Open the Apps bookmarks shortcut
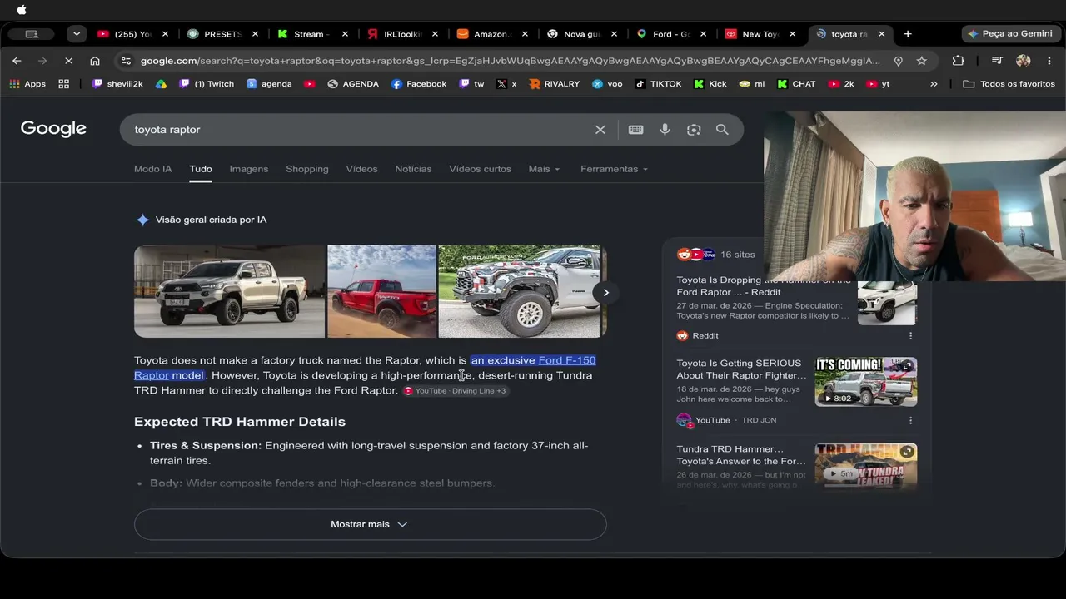The height and width of the screenshot is (599, 1066). point(27,84)
